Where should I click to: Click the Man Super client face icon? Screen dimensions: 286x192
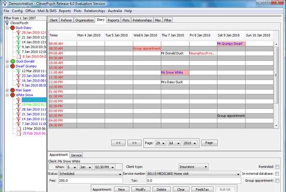pos(13,90)
